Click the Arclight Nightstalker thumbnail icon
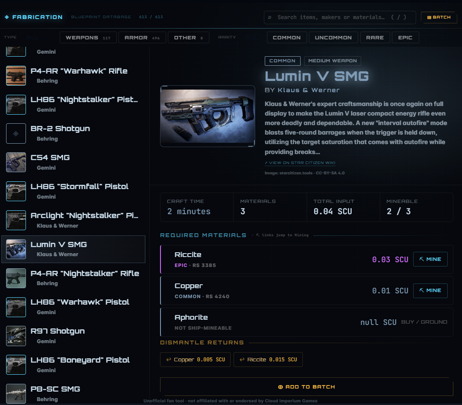Viewport: 462px width, 405px height. pos(16,220)
